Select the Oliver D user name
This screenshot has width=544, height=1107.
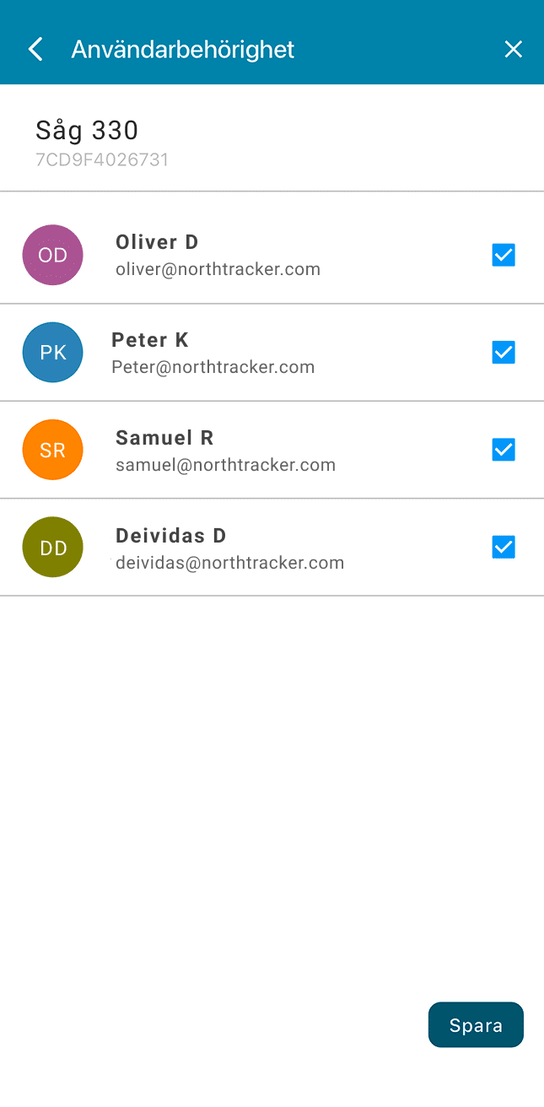(157, 242)
